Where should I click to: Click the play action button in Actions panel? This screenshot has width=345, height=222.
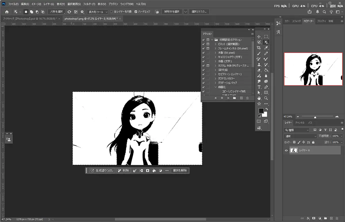[x=228, y=98]
